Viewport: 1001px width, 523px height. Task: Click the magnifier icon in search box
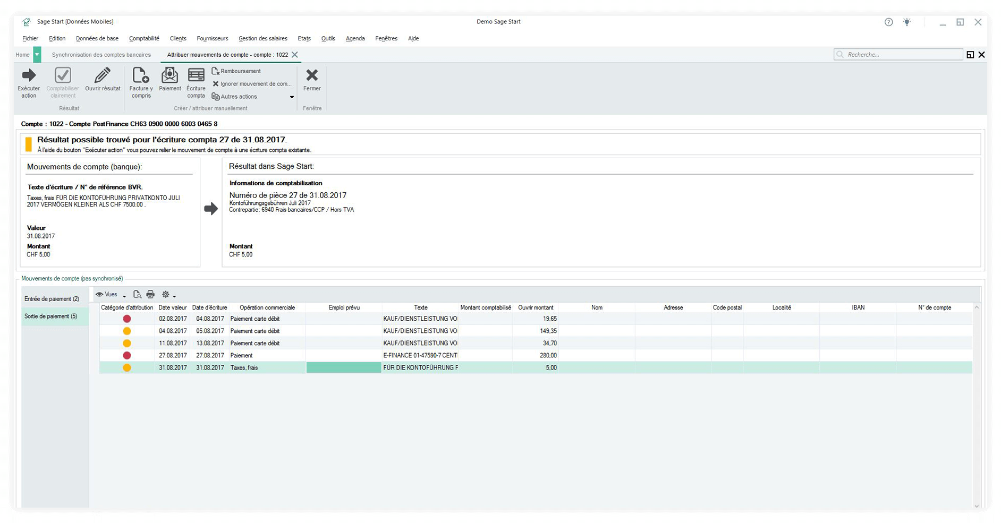(x=840, y=55)
